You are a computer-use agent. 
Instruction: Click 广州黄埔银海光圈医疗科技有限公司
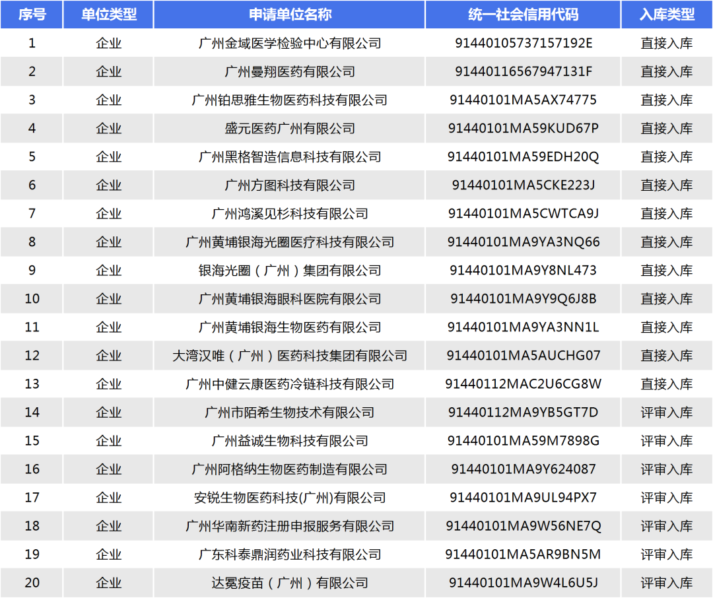point(290,242)
